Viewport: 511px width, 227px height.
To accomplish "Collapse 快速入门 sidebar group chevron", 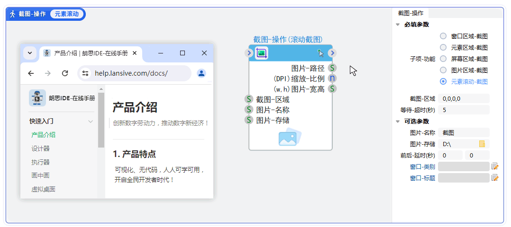I will (91, 122).
